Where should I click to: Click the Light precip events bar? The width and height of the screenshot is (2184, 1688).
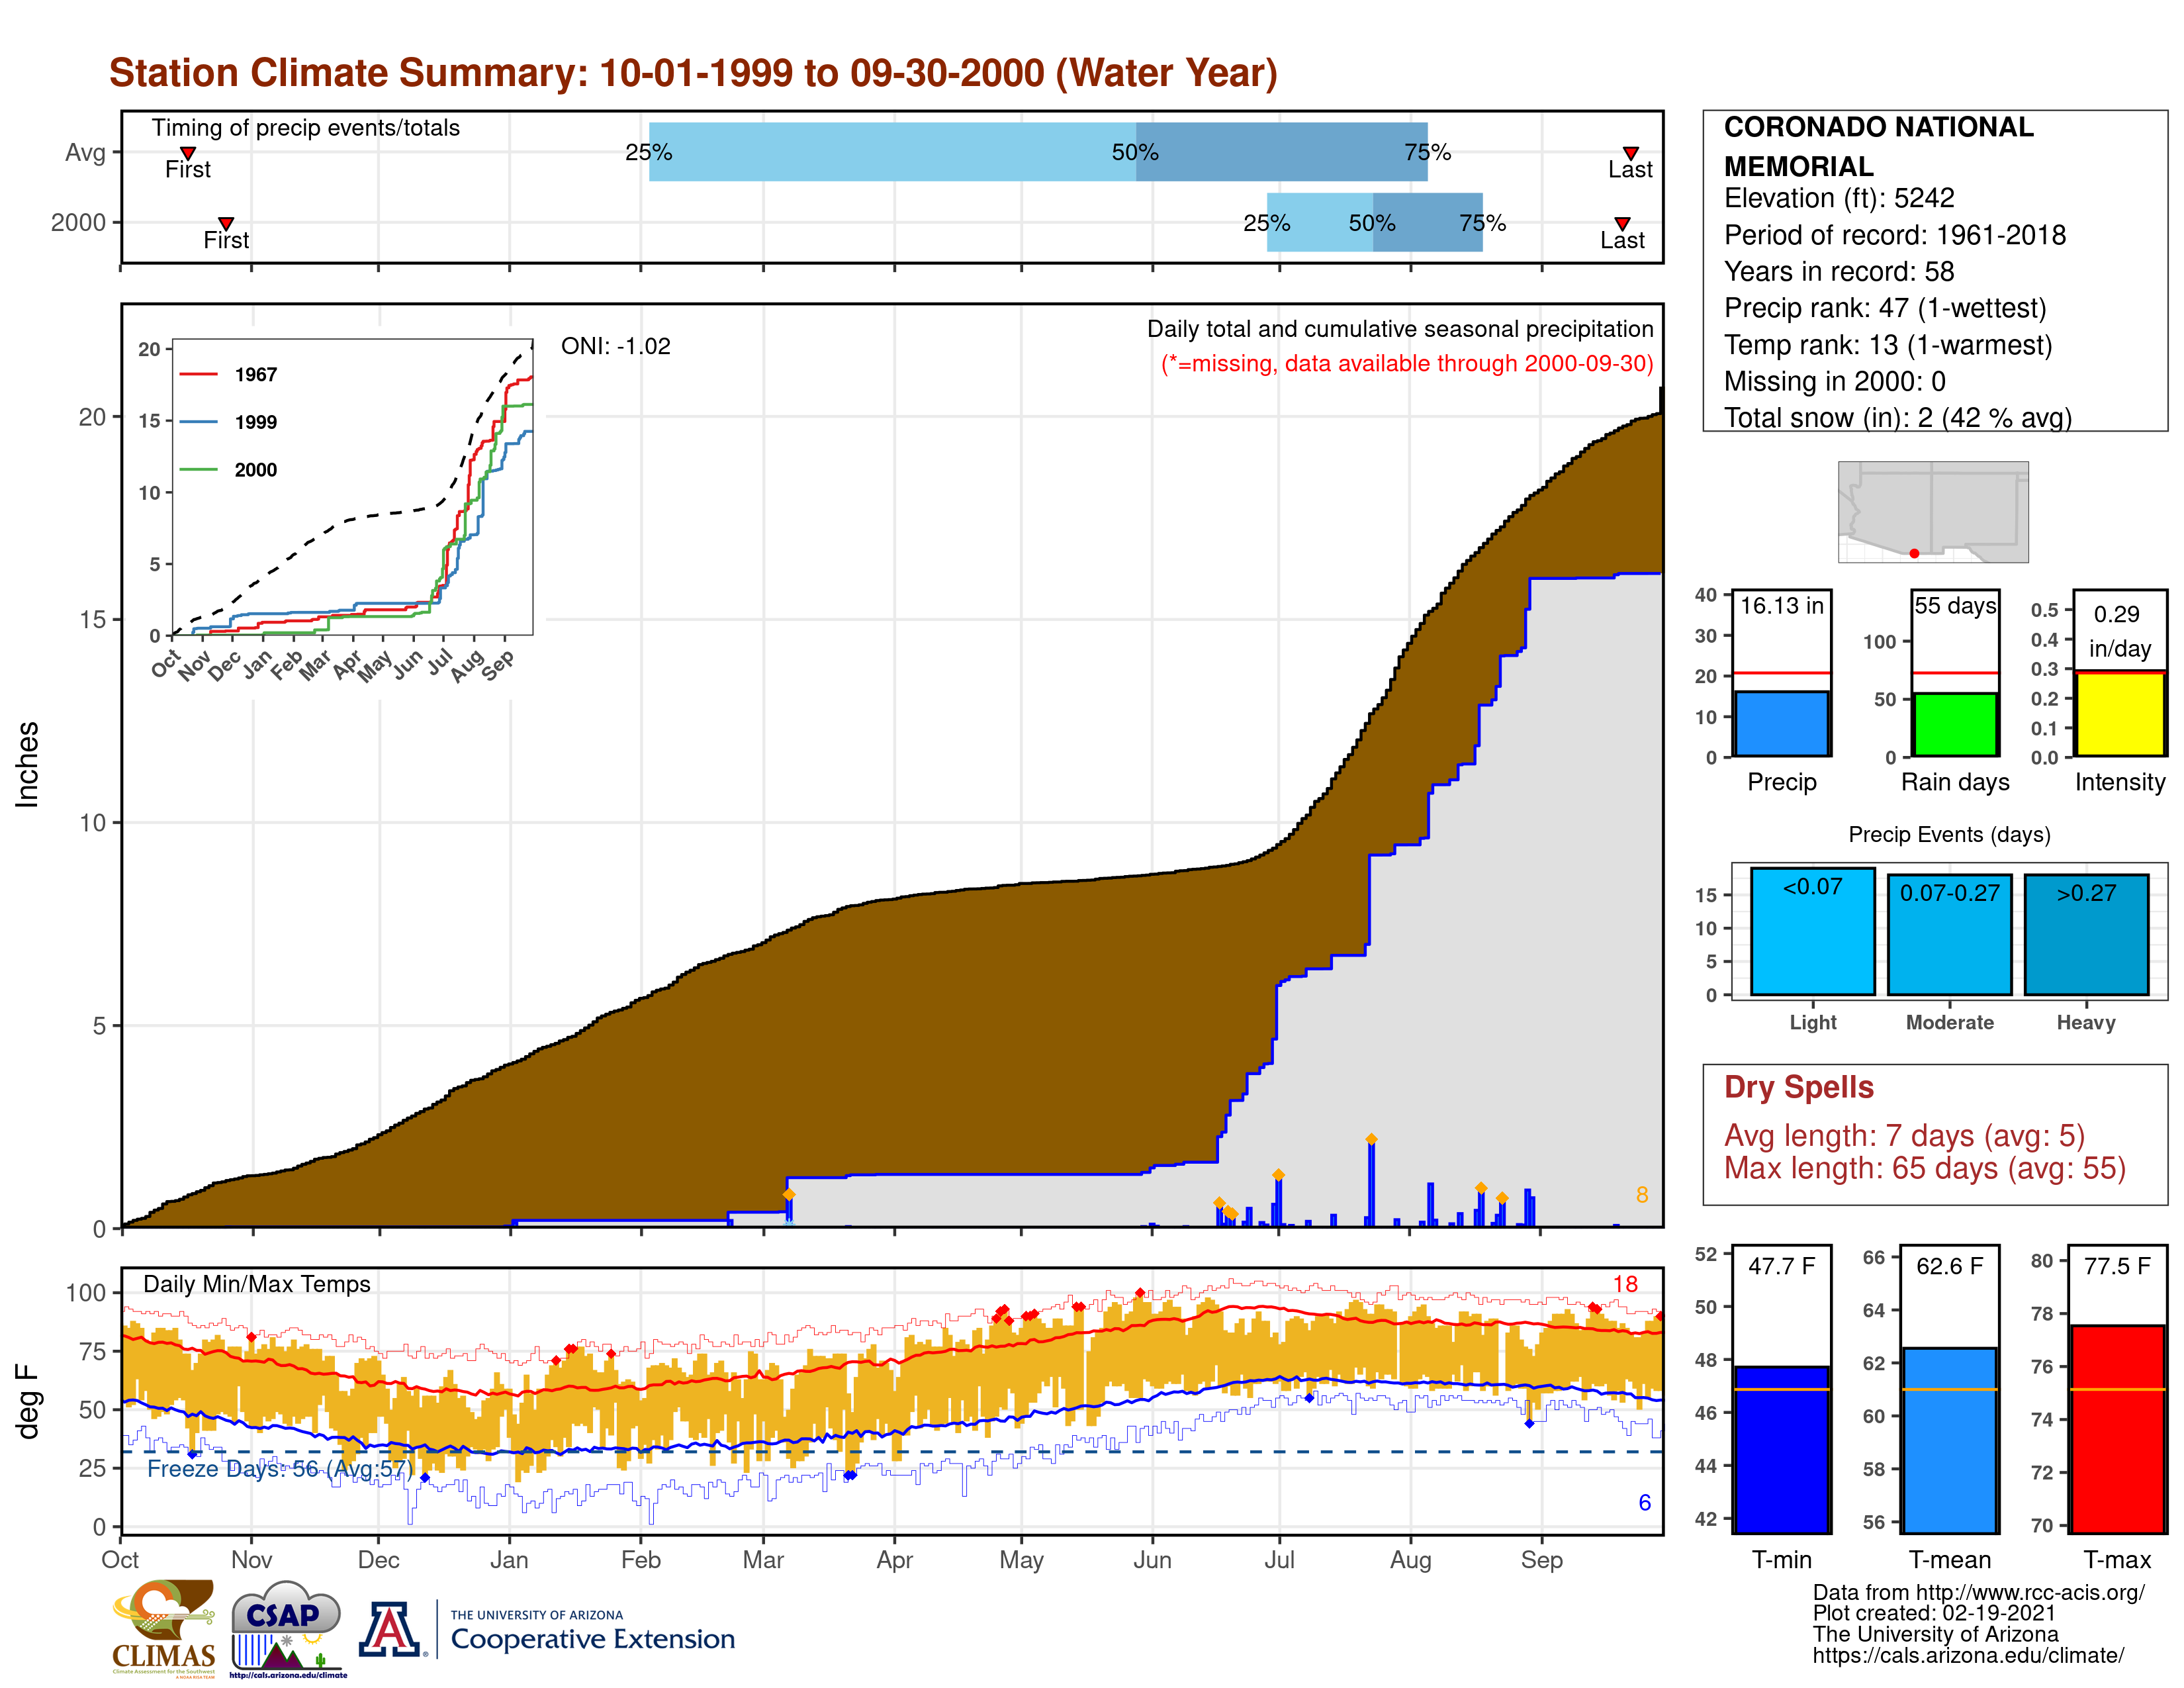pyautogui.click(x=1812, y=931)
